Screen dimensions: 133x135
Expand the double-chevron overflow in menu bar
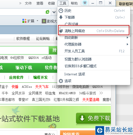[x=20, y=3]
